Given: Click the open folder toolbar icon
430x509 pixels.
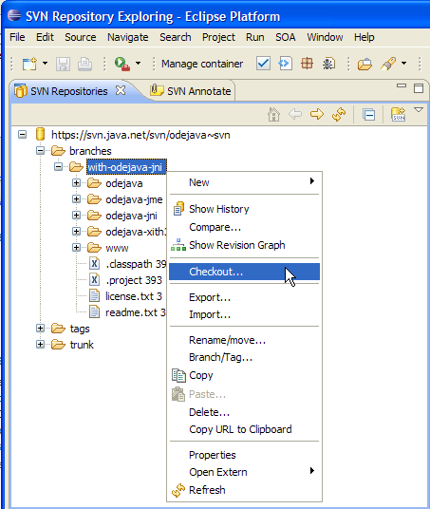Looking at the screenshot, I should tap(365, 64).
